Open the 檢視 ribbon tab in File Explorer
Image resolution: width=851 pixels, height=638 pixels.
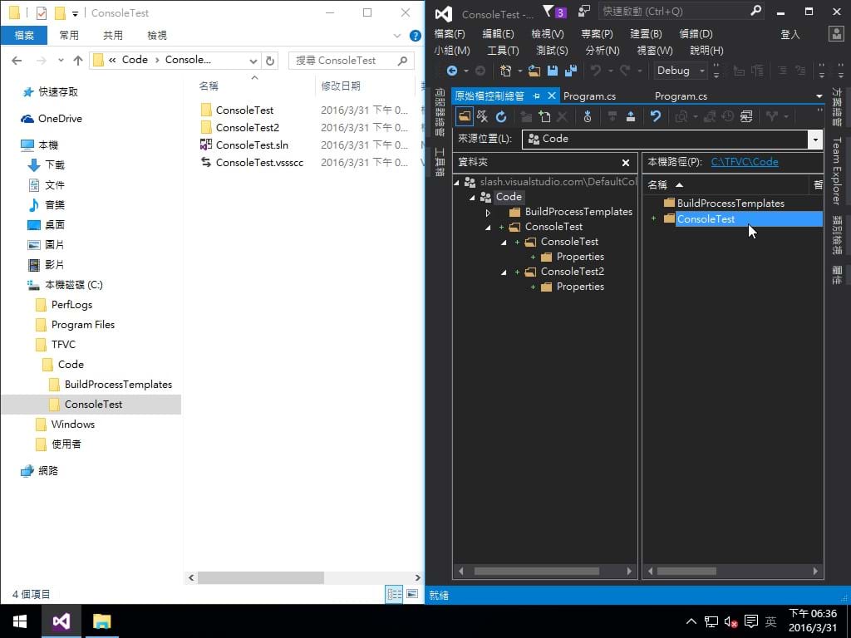pyautogui.click(x=157, y=35)
